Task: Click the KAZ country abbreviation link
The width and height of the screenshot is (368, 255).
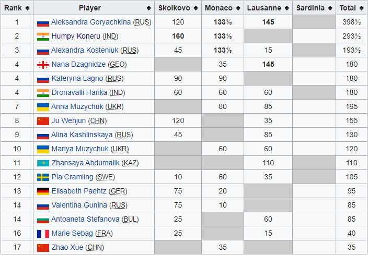Action: (x=130, y=163)
